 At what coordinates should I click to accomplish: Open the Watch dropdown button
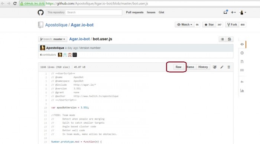(184, 24)
